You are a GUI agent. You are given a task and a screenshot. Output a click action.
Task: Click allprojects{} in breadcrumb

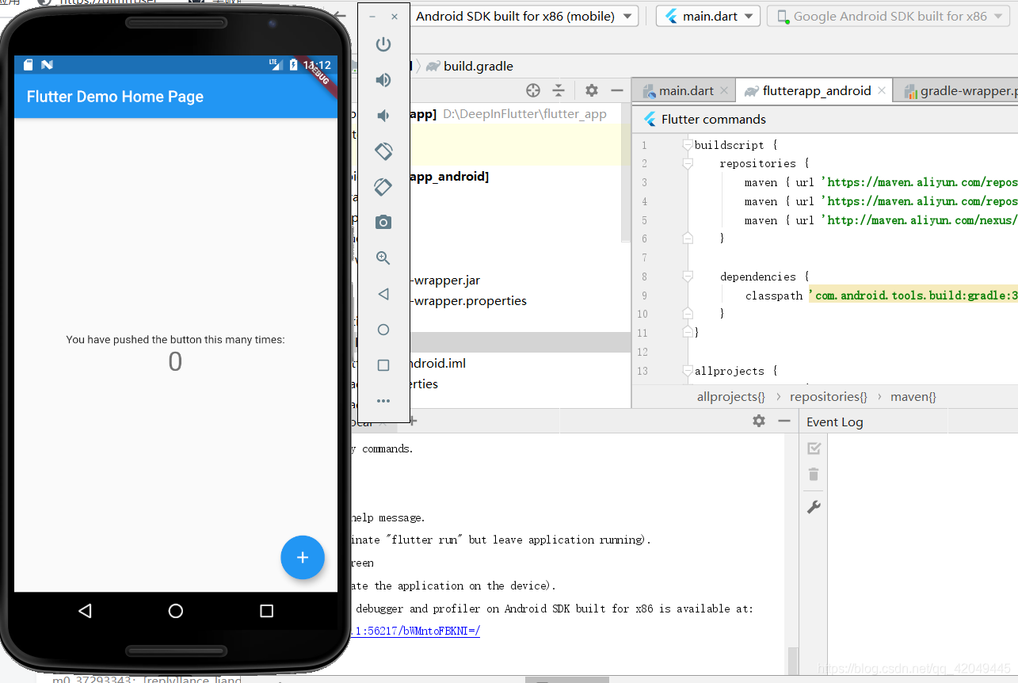tap(731, 396)
